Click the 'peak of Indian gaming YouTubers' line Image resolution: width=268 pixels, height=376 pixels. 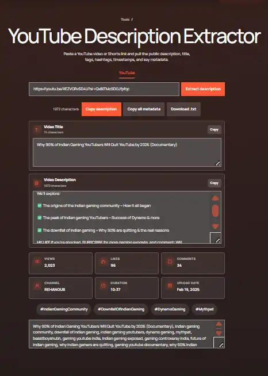pos(98,218)
